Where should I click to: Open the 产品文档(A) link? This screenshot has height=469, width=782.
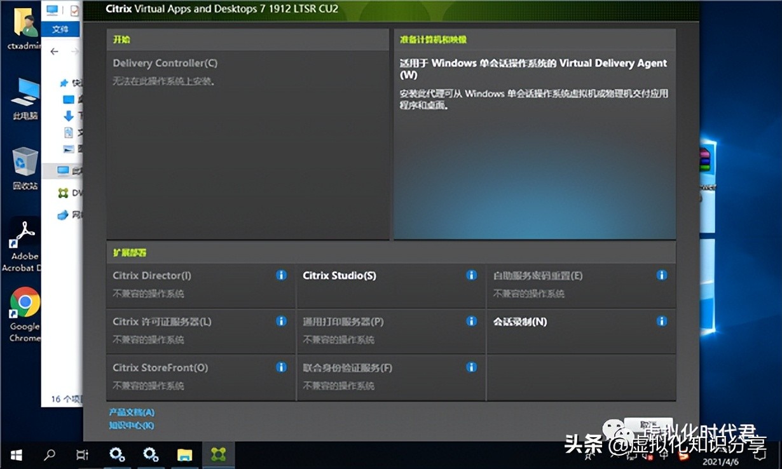(x=132, y=412)
